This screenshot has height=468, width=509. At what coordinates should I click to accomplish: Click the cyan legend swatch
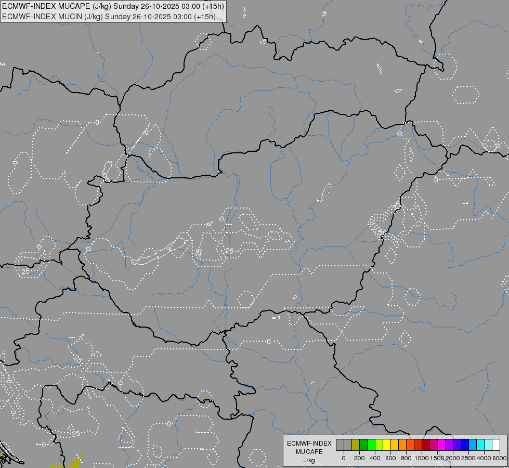[481, 445]
